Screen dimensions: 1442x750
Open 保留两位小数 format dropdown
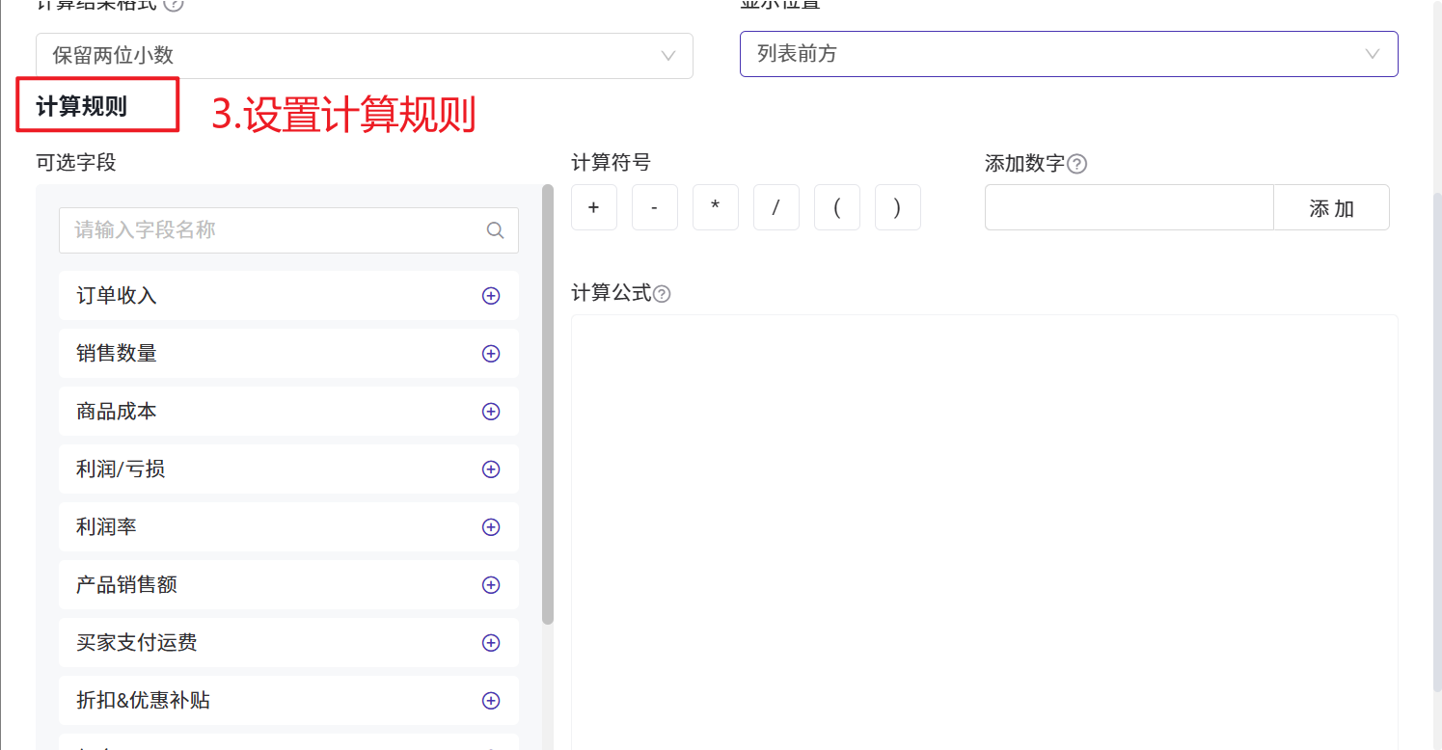[364, 55]
